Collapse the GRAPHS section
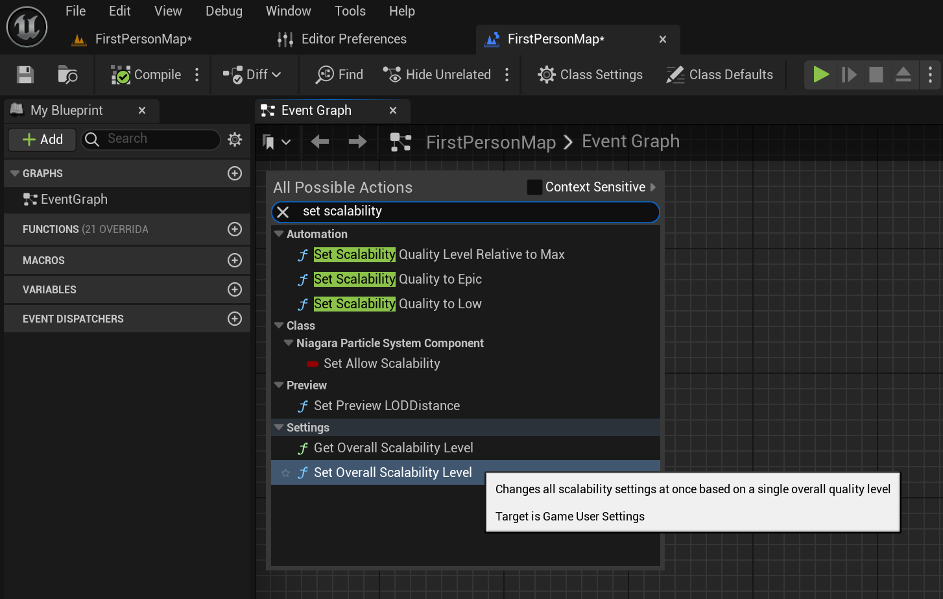Screen dimensions: 943x599 pyautogui.click(x=14, y=173)
